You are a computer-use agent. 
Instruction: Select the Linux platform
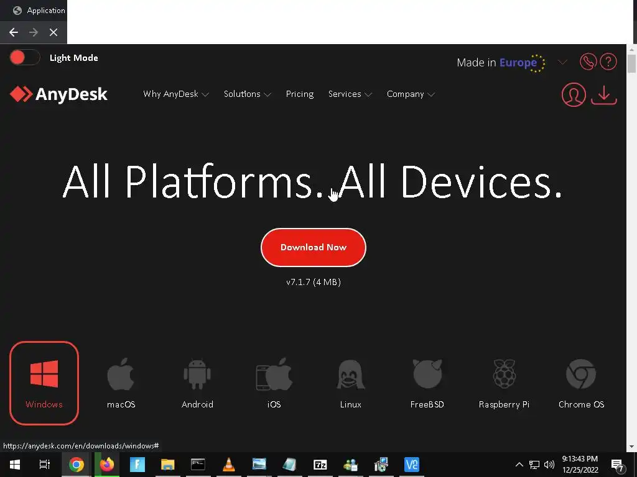[351, 383]
